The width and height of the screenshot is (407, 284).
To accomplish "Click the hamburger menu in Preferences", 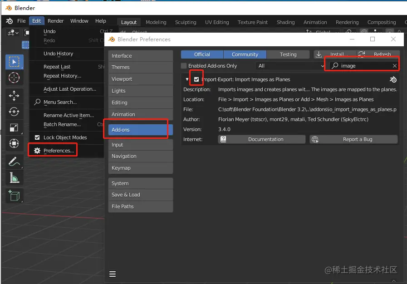I will pos(113,274).
